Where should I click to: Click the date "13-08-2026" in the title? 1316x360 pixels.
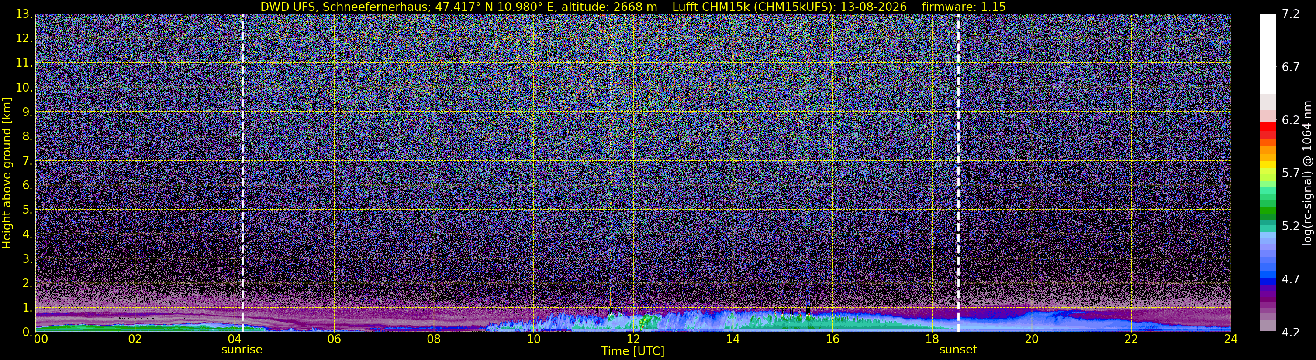click(874, 7)
